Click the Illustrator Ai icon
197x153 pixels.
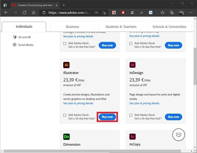[66, 65]
